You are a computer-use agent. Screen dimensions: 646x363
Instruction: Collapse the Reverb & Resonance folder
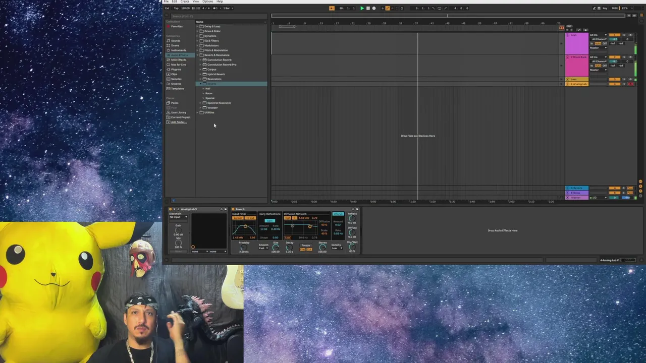[x=198, y=55]
